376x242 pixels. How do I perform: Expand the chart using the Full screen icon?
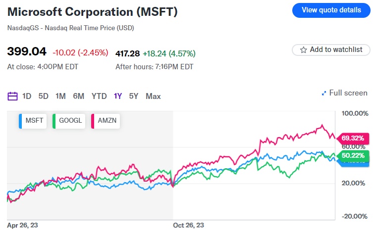[324, 93]
